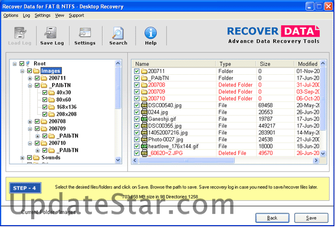Uncheck the 200711 row checkbox in file list

click(x=137, y=71)
